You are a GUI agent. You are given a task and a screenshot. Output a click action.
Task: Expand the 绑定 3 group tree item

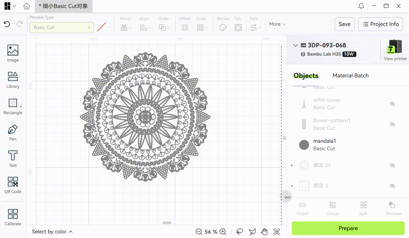tap(292, 186)
